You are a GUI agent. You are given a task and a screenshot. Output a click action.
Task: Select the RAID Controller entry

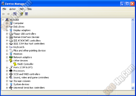click(x=26, y=64)
